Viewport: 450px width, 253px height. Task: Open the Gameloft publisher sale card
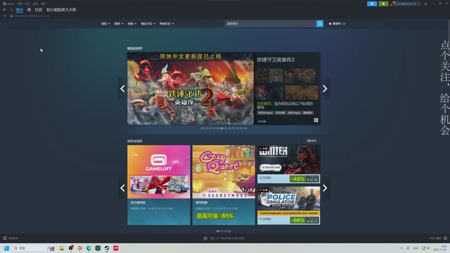[159, 185]
